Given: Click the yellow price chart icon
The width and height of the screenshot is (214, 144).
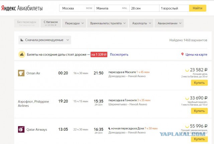Looking at the screenshot, I should (22, 54).
